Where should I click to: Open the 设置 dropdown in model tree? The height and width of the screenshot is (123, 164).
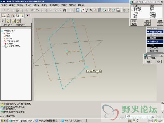20,25
